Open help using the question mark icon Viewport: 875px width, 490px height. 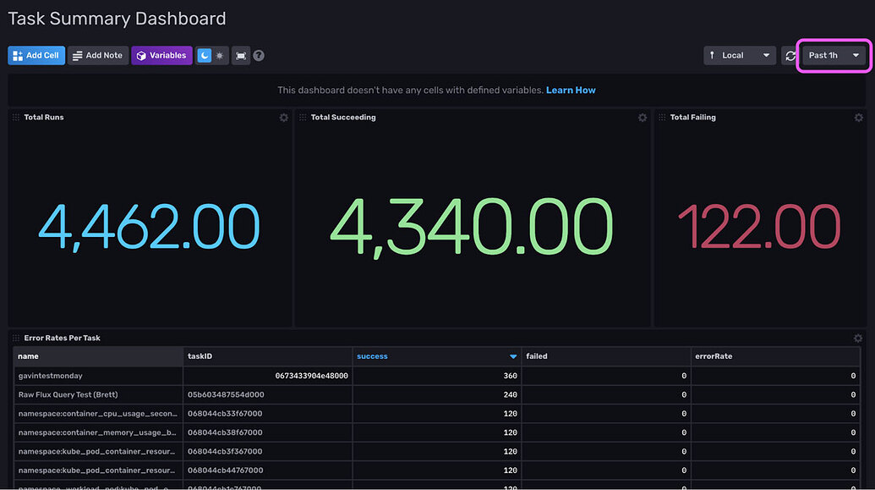259,55
